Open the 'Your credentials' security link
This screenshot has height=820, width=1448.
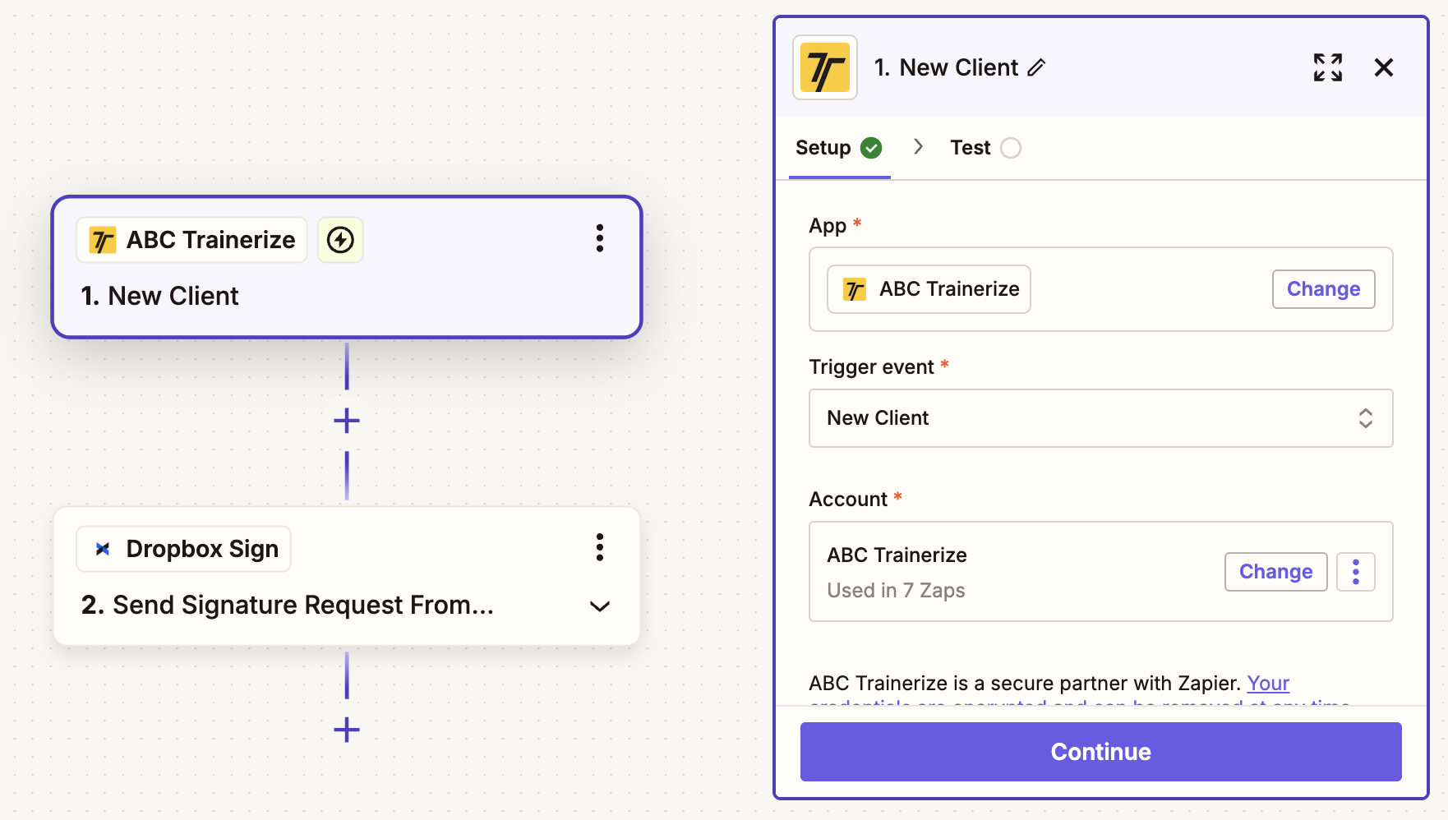click(x=1268, y=684)
